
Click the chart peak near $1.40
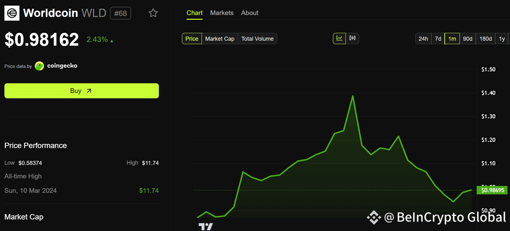click(x=353, y=96)
